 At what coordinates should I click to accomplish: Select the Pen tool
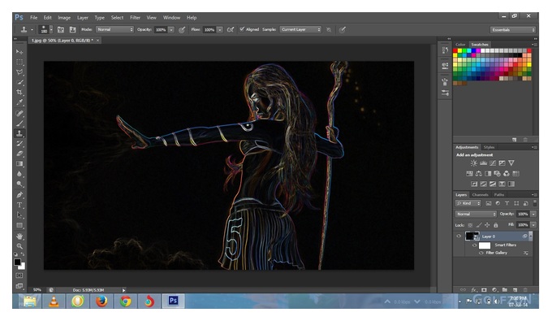(x=19, y=195)
